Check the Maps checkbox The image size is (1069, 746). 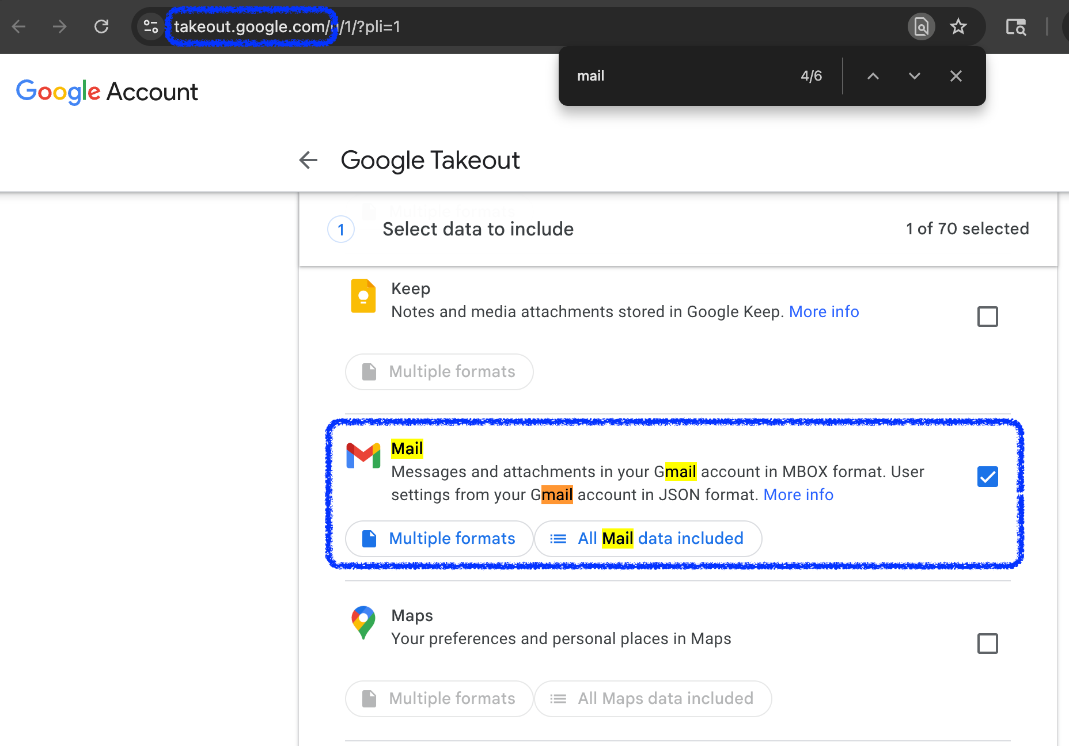tap(988, 644)
